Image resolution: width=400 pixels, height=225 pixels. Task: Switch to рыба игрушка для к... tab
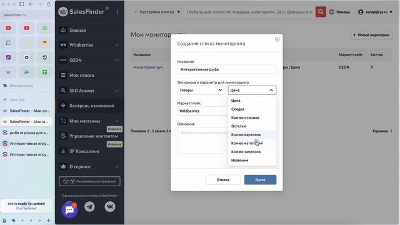26,133
